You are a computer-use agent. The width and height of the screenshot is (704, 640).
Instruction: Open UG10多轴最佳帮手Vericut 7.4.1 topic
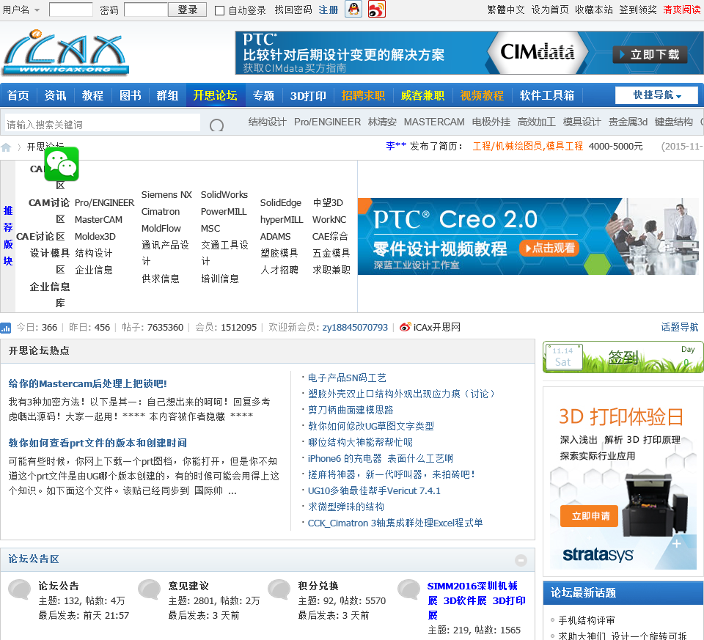click(374, 491)
